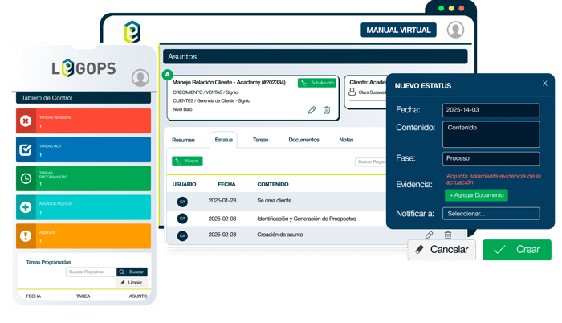Open the Fase selector showing Proceso
This screenshot has height=323, width=562.
(491, 159)
